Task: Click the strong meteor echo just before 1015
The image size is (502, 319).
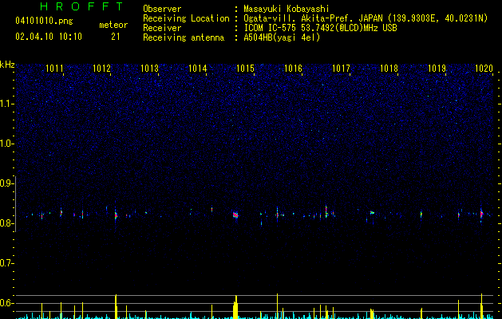Action: pyautogui.click(x=235, y=215)
